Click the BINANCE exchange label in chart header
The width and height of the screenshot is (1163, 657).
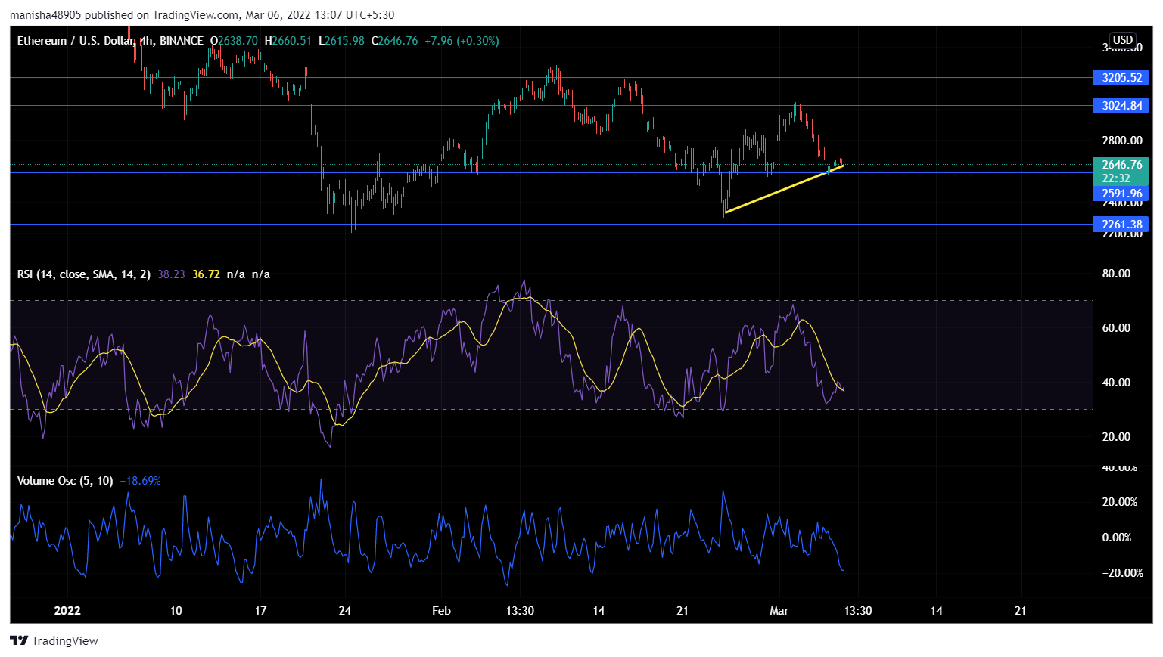pyautogui.click(x=182, y=41)
